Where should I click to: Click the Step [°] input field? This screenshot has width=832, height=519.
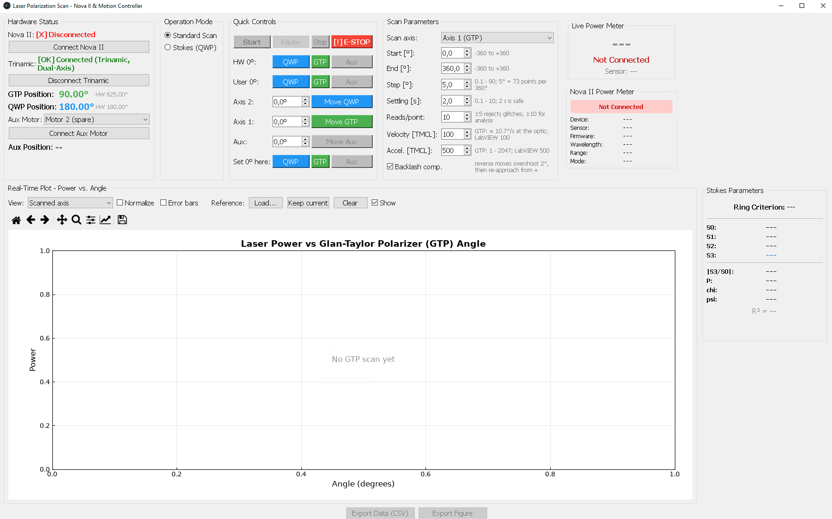[x=452, y=84]
